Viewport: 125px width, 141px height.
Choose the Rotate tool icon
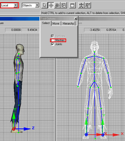(x=57, y=5)
